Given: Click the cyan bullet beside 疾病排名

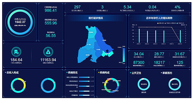Looking at the screenshot, I should 67,72.
